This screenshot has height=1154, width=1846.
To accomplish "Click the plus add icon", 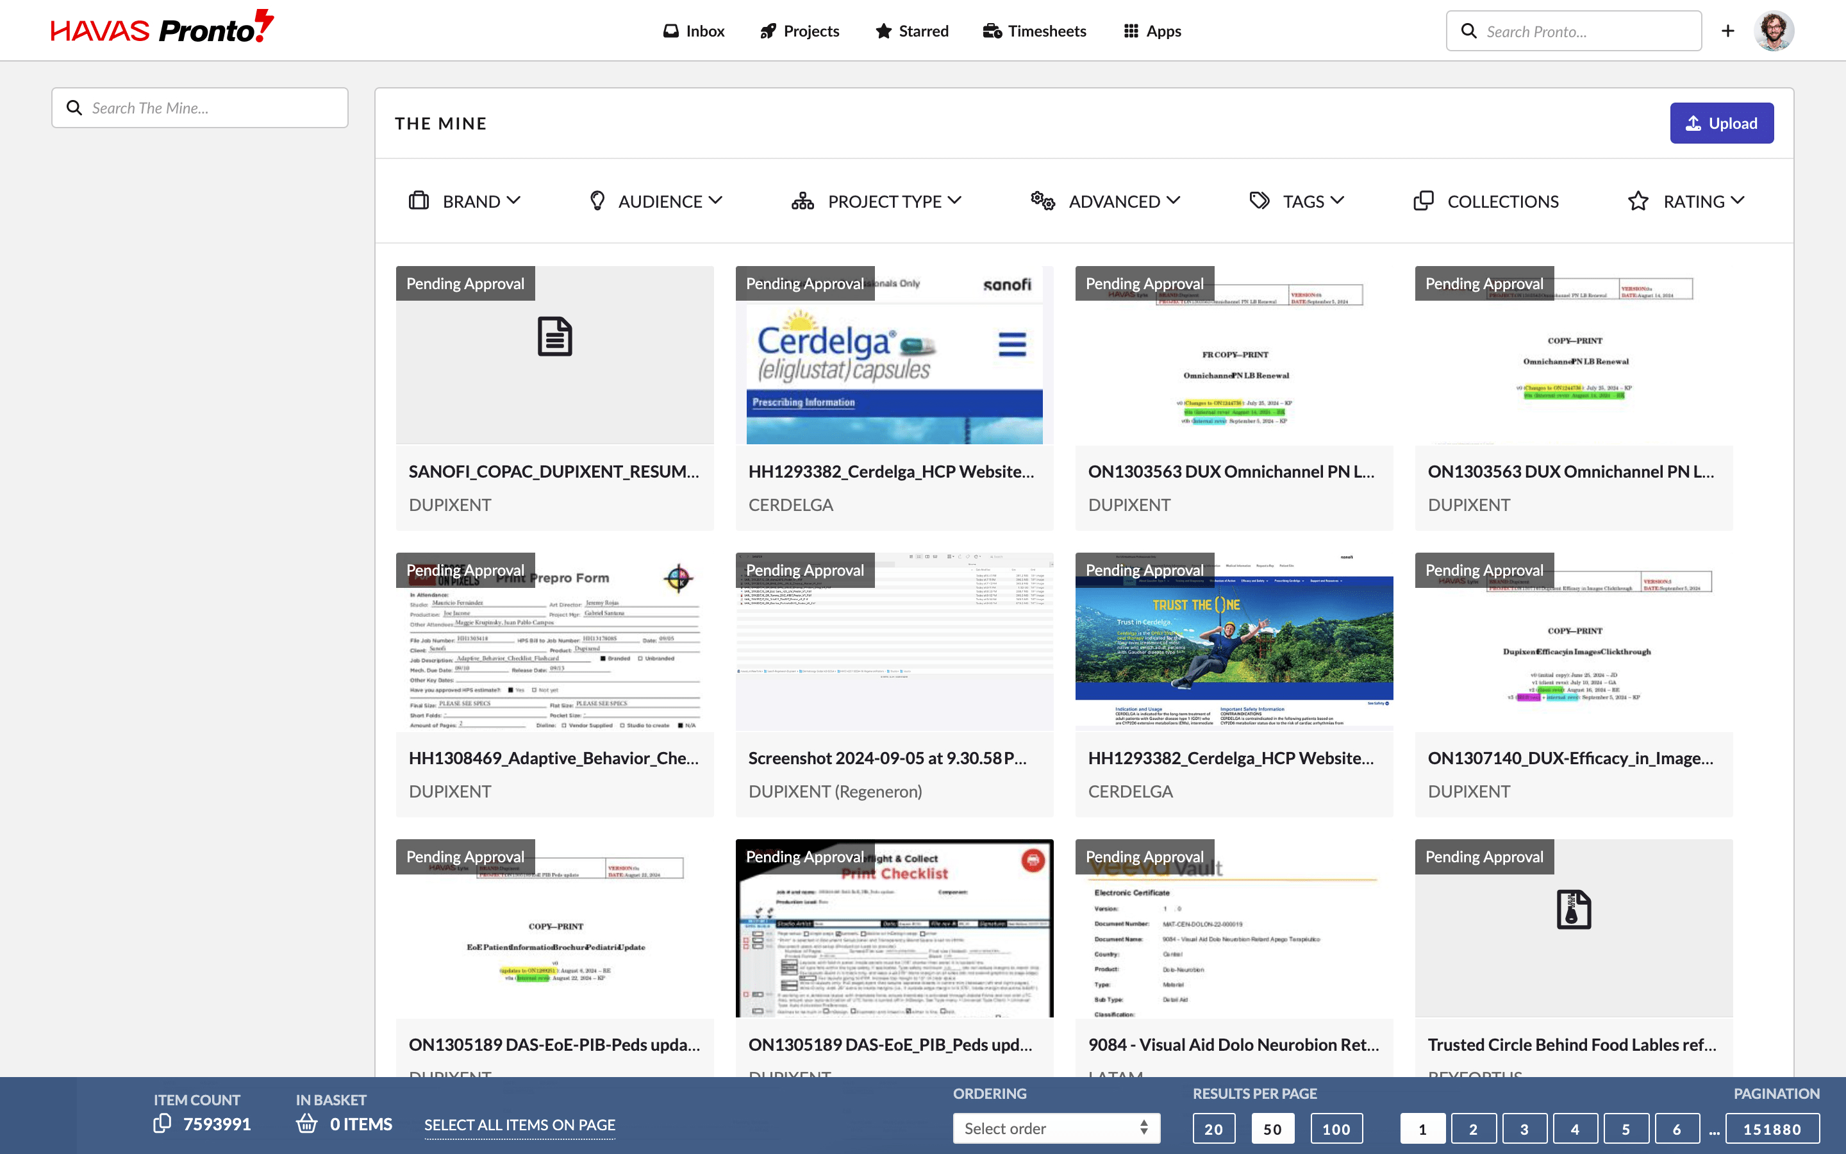I will [1728, 31].
